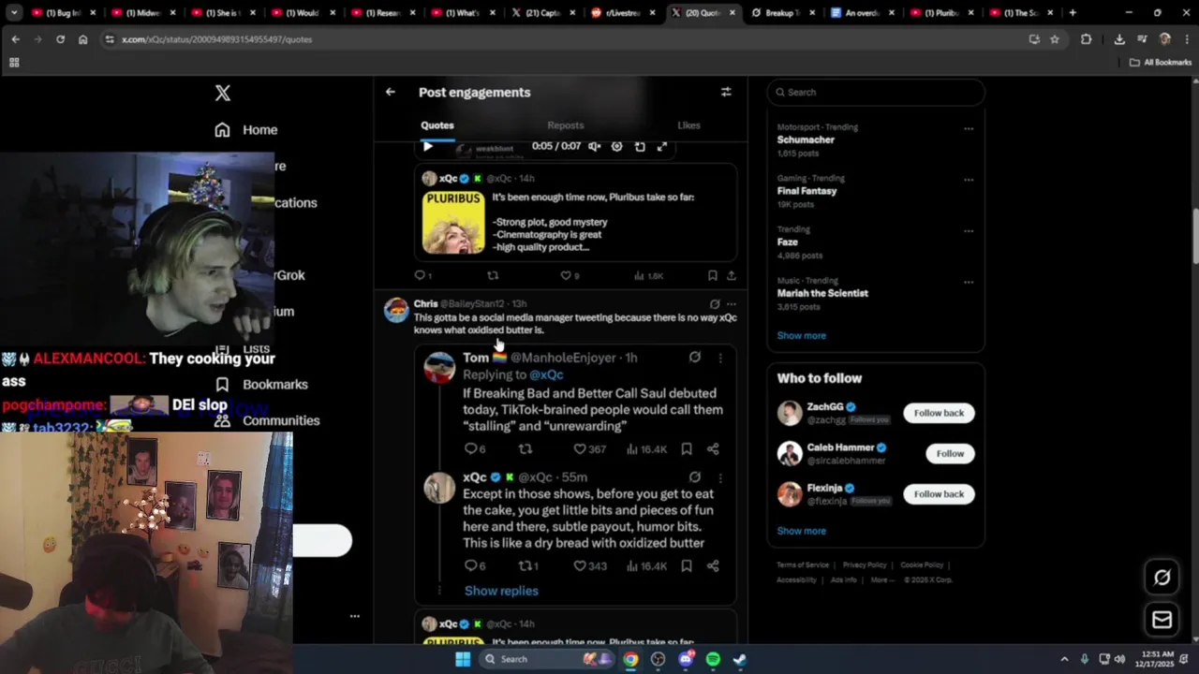The width and height of the screenshot is (1199, 674).
Task: Open the Windows Start menu
Action: 463,659
